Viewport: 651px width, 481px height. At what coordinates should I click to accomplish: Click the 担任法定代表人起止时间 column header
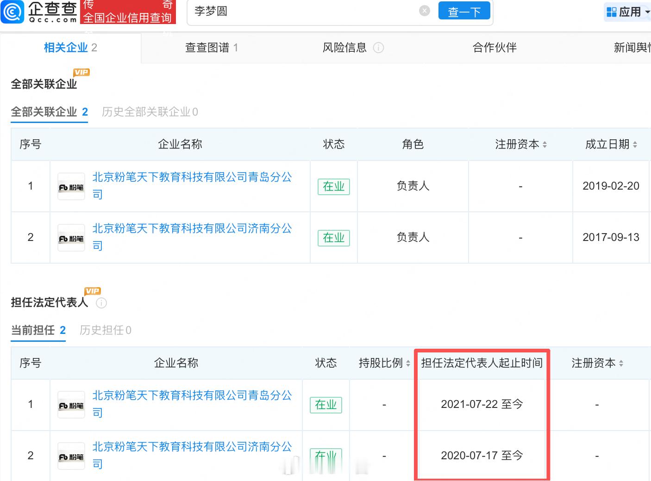click(x=482, y=363)
